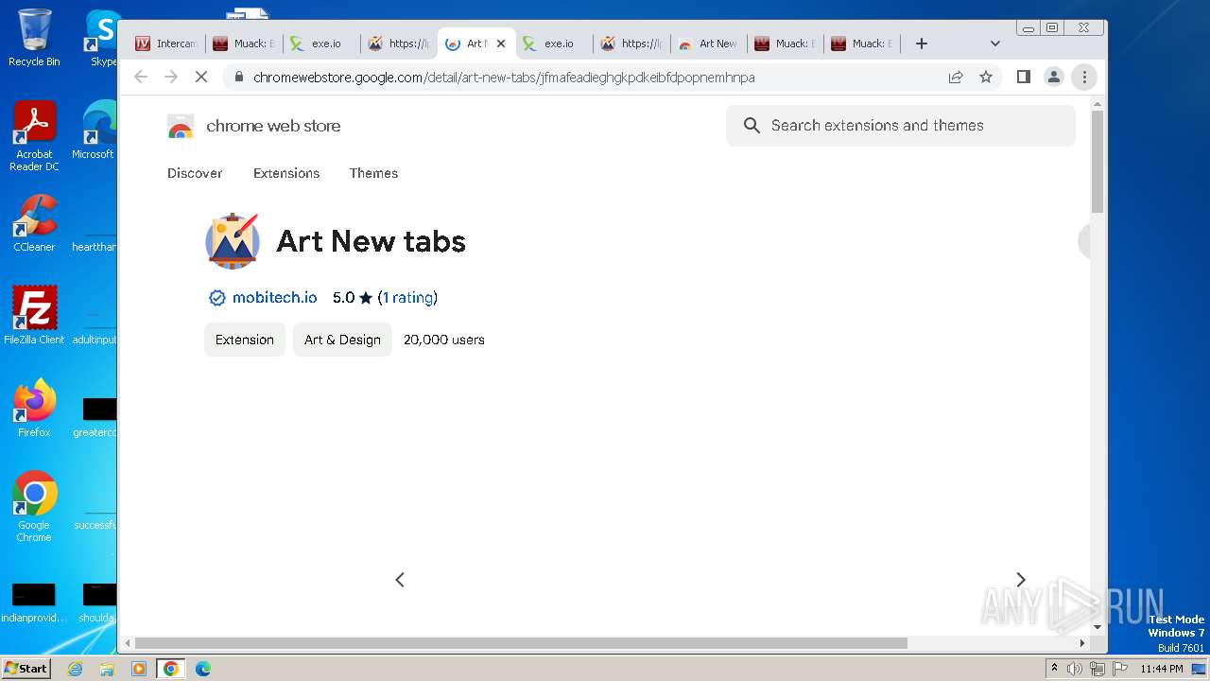Screen dimensions: 1210x681
Task: Open Chrome's three-dot menu
Action: click(1084, 77)
